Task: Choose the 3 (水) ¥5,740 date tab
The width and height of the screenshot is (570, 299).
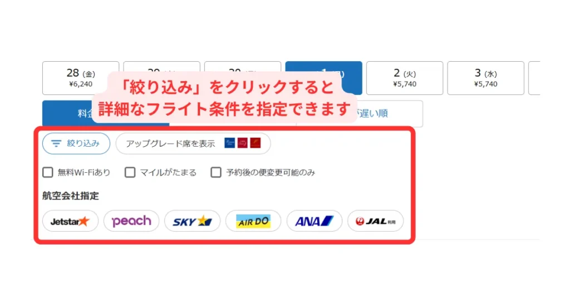Action: pyautogui.click(x=485, y=78)
